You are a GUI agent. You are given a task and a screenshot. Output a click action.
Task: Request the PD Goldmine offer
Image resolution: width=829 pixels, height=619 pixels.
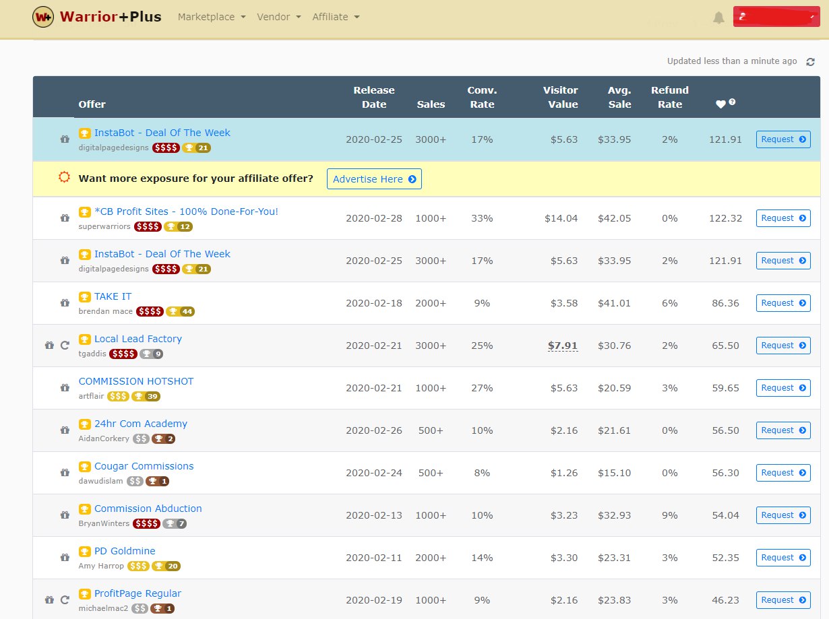point(783,558)
